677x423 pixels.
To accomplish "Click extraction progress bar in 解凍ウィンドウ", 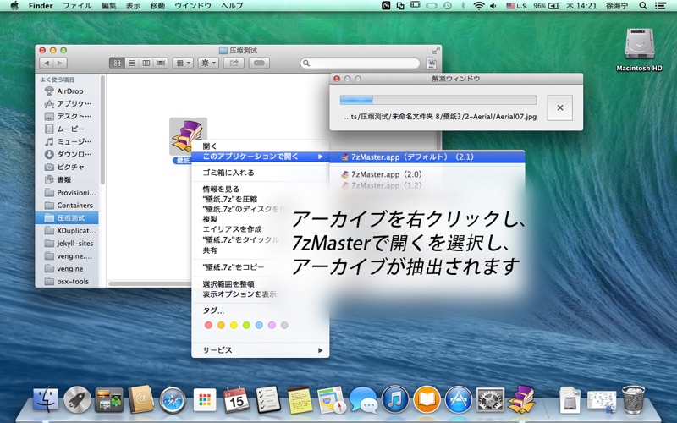I will pos(438,100).
